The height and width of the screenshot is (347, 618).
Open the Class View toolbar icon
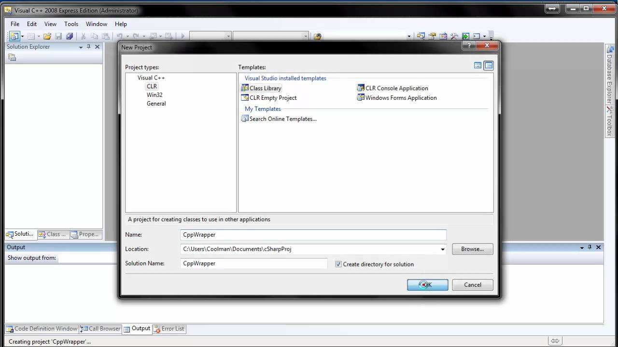(x=443, y=36)
